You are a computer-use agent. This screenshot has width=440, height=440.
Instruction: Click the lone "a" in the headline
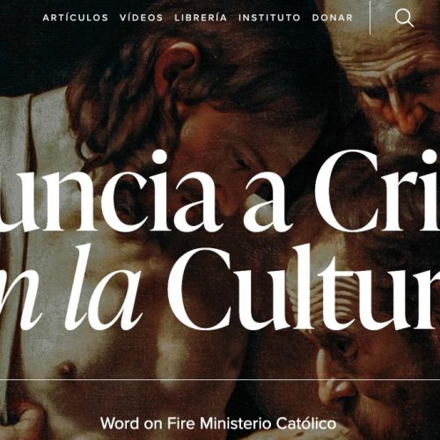[x=269, y=205]
